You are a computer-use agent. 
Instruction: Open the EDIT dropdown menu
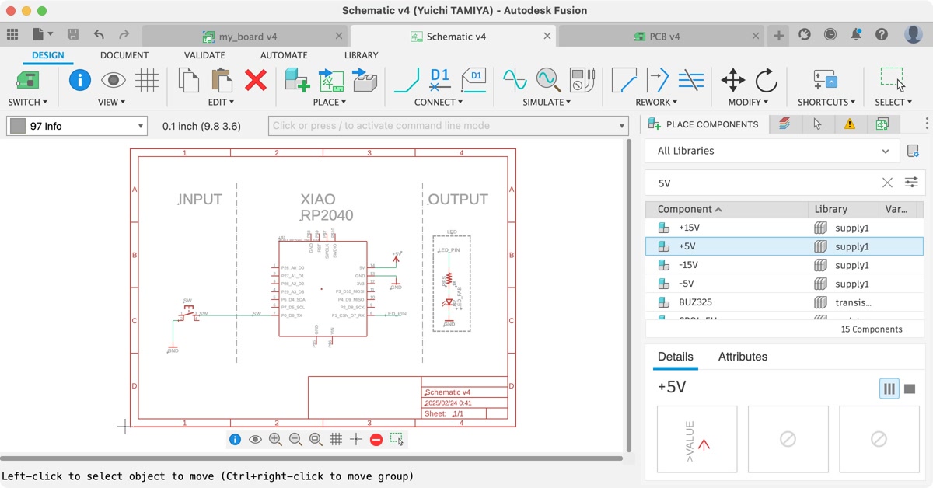(222, 102)
